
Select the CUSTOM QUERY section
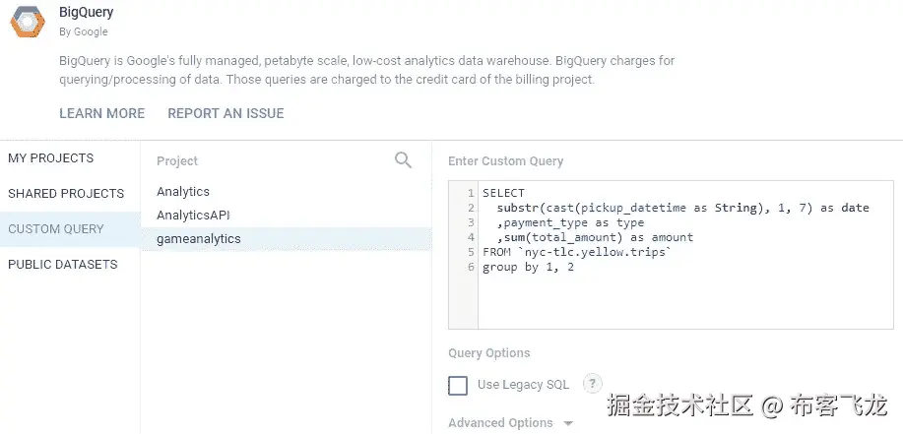pyautogui.click(x=56, y=229)
